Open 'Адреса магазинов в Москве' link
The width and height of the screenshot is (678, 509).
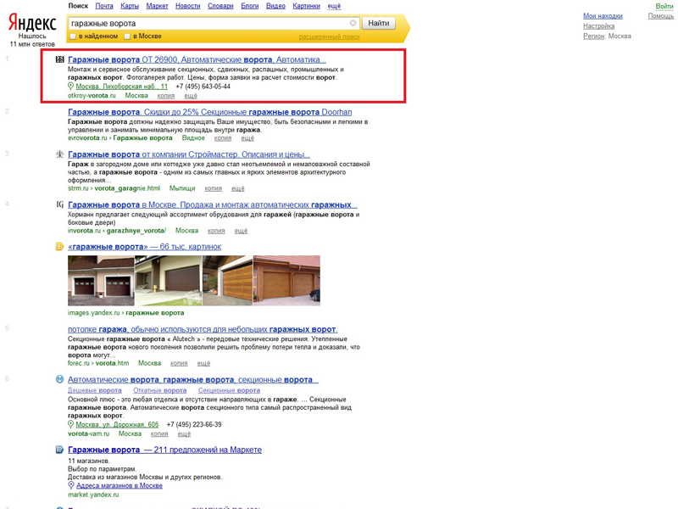119,485
